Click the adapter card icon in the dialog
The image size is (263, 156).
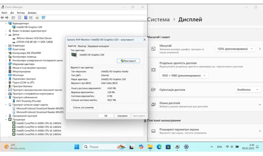(x=74, y=55)
